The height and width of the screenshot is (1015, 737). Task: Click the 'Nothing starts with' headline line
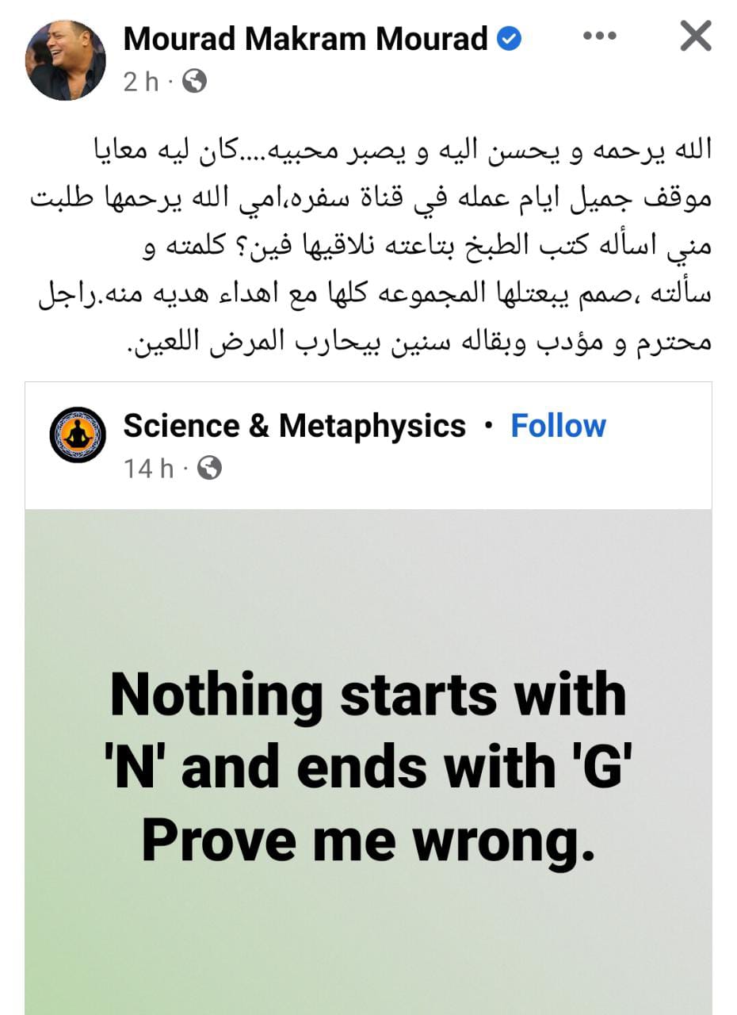tap(368, 694)
